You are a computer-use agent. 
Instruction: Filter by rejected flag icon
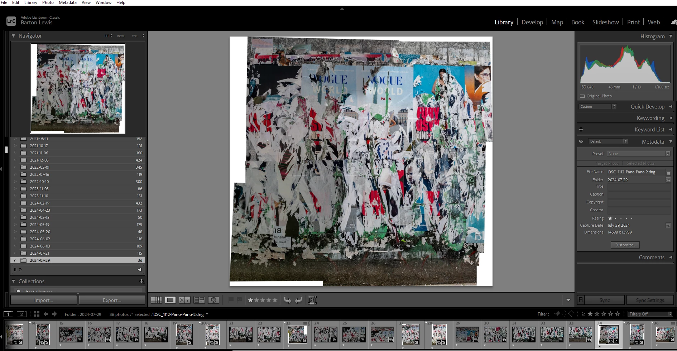pos(571,314)
